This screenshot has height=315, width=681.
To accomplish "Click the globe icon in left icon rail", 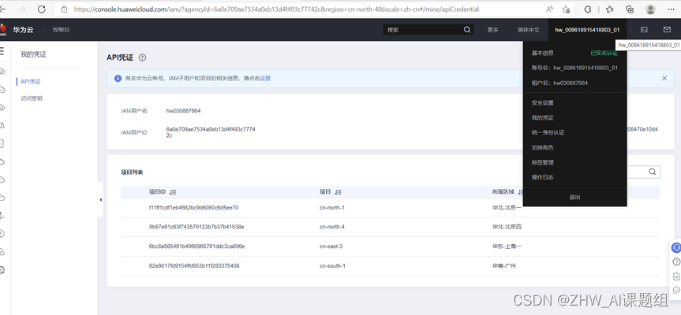I will tap(2, 270).
